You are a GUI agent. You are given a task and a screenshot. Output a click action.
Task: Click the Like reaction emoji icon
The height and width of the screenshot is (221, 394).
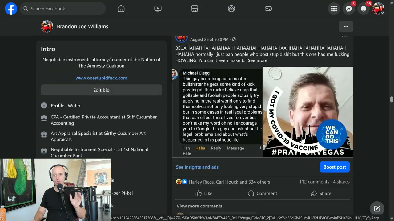point(184,182)
